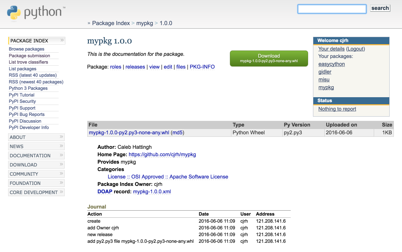402x252 pixels.
Task: Open PyPI Discussion link
Action: tap(25, 121)
